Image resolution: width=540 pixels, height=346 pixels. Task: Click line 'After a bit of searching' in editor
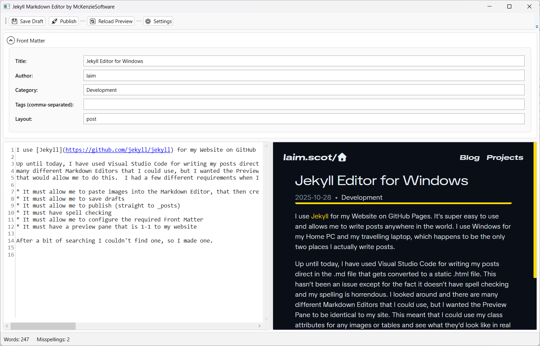pos(115,241)
